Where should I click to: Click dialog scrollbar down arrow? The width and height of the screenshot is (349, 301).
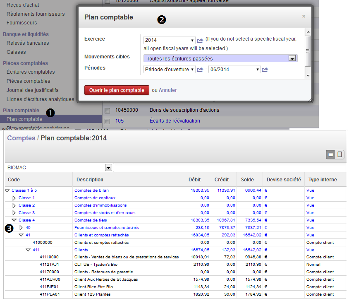pos(308,75)
